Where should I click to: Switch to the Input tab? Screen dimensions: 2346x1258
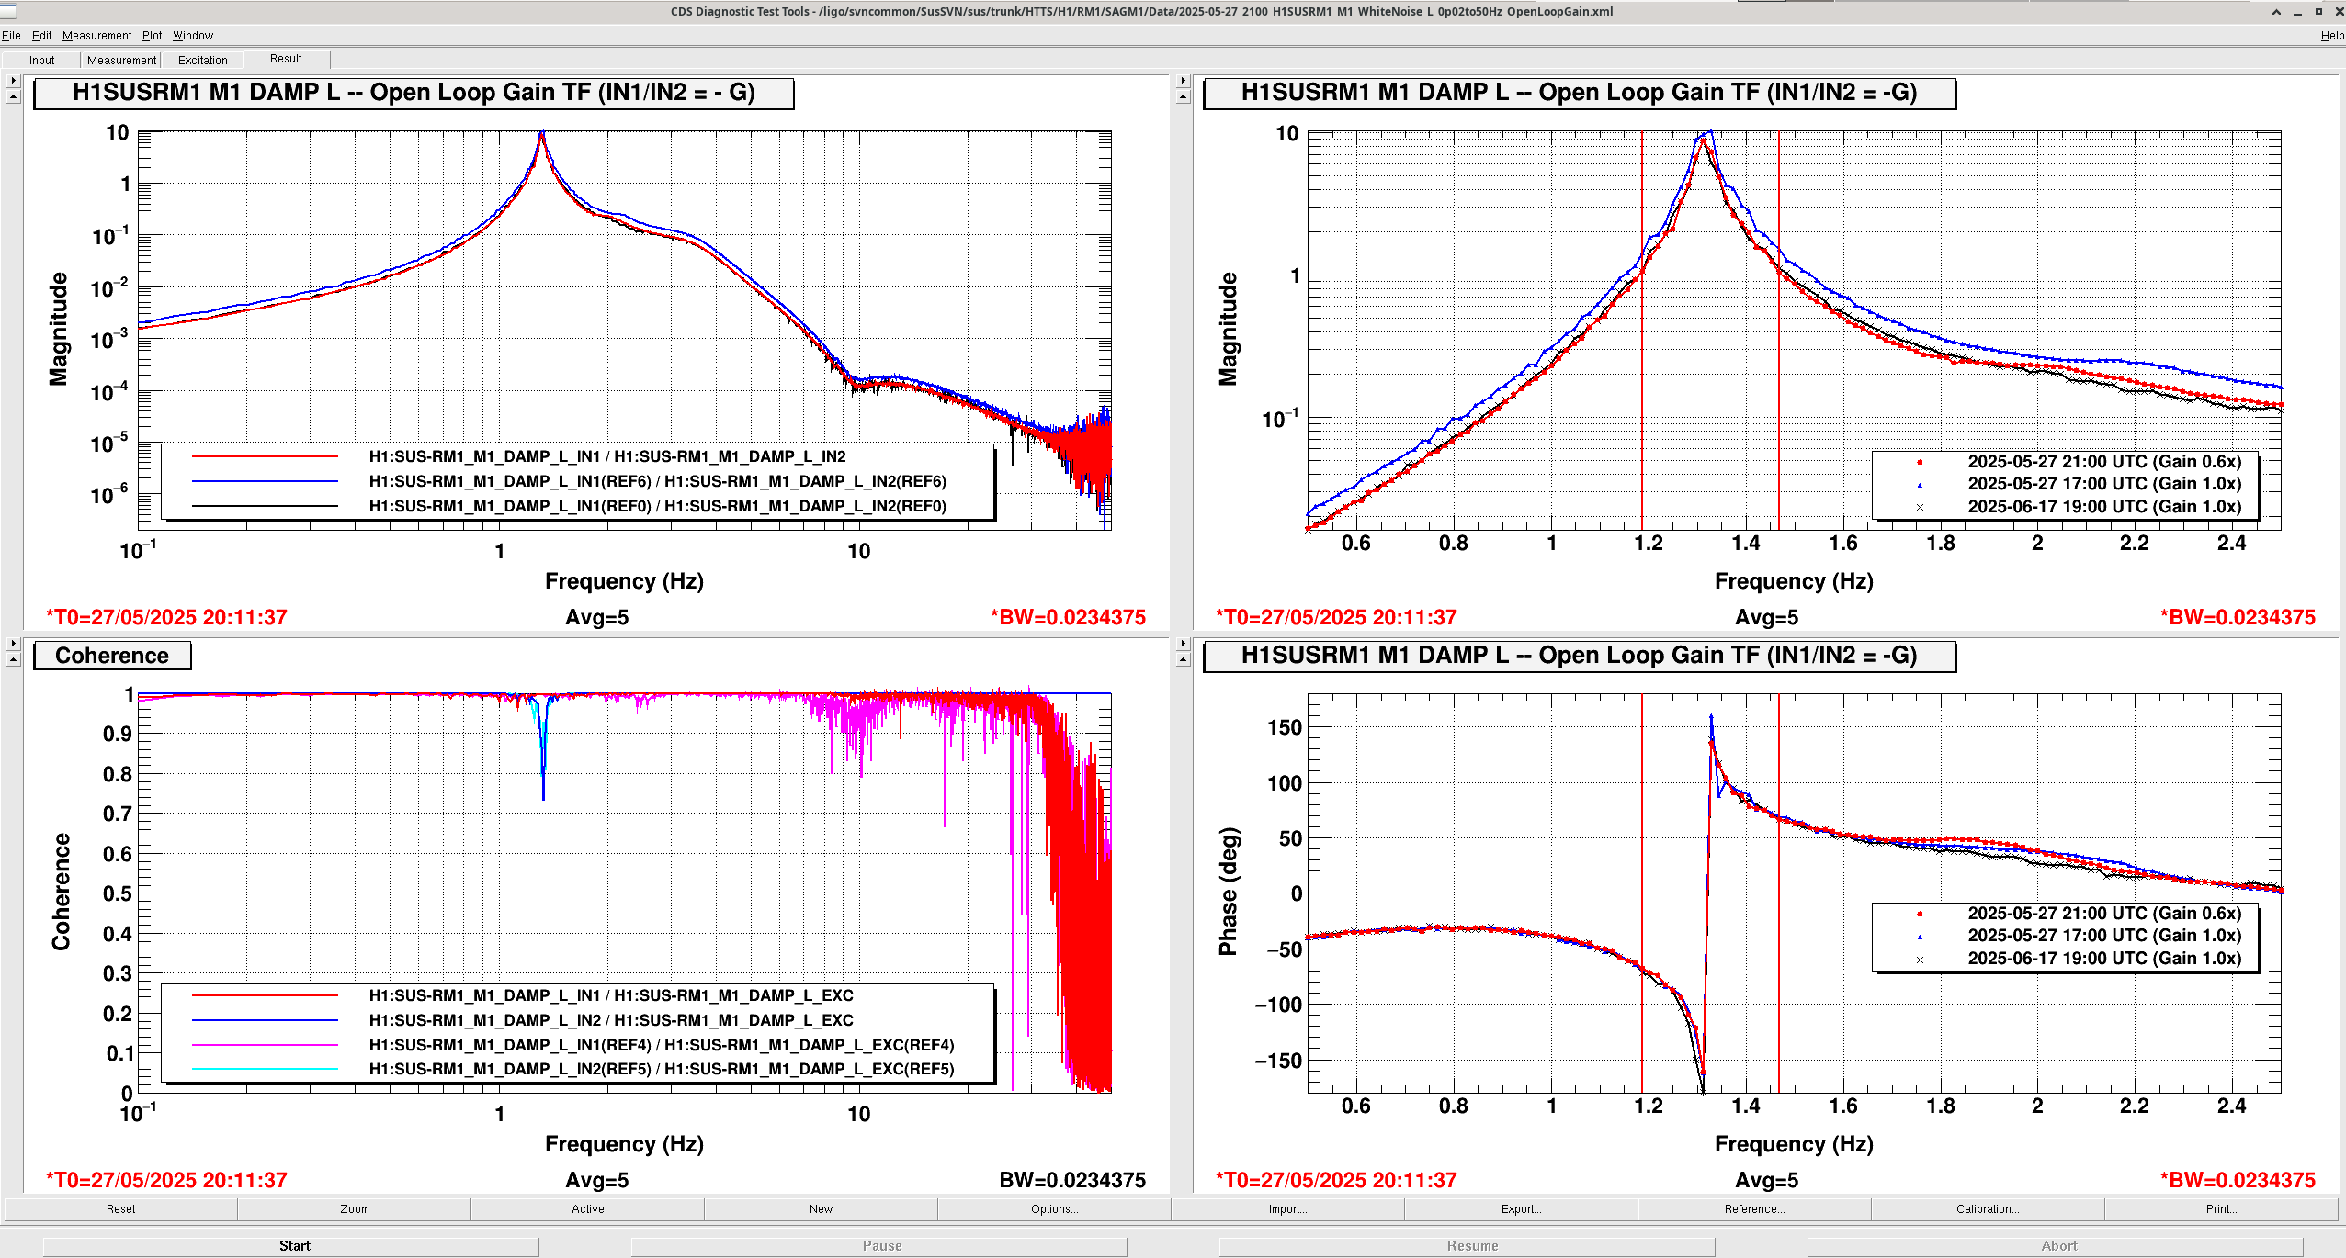[x=41, y=60]
